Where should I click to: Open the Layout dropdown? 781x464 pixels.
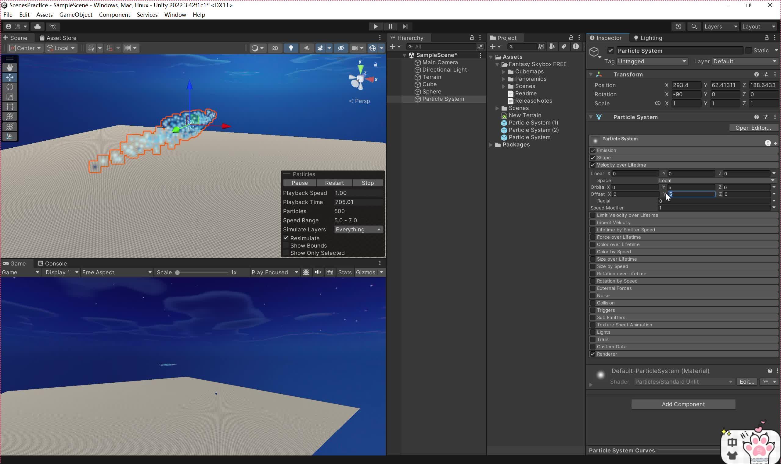point(758,26)
